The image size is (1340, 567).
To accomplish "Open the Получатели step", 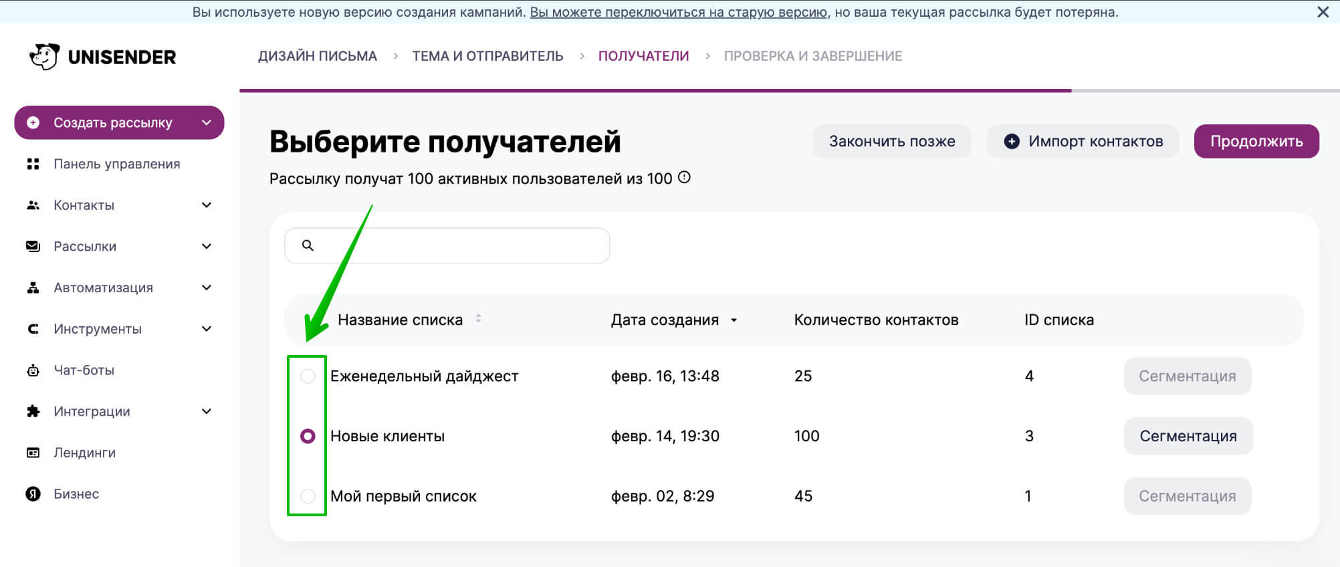I will point(643,56).
